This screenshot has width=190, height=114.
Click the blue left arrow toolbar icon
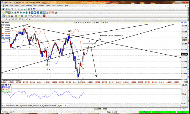coord(21,12)
